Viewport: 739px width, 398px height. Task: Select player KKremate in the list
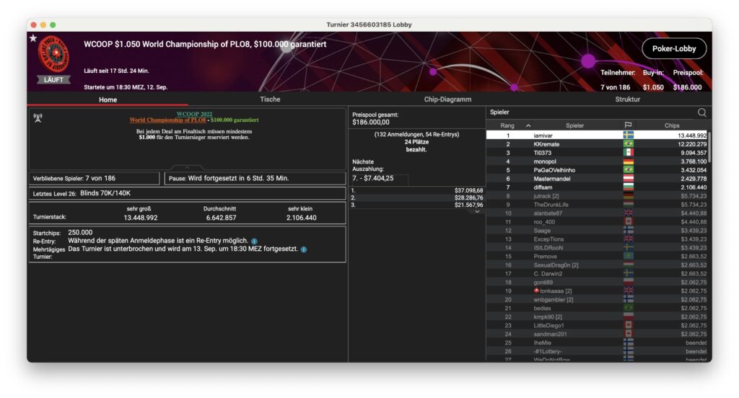(x=546, y=144)
